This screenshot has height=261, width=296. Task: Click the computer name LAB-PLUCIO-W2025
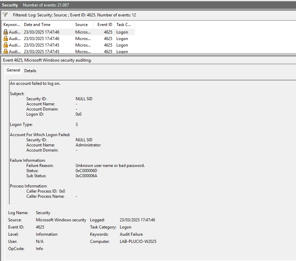click(x=138, y=242)
